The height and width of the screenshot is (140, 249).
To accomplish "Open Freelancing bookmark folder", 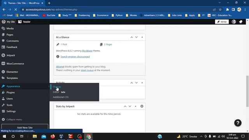I will pyautogui.click(x=82, y=15).
